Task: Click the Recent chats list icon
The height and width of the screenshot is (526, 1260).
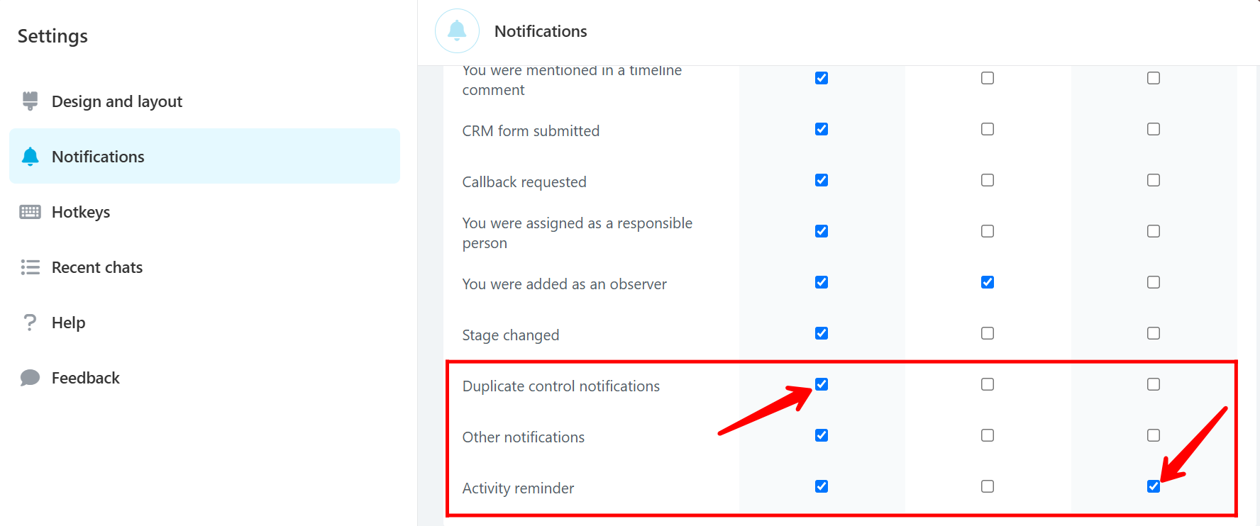Action: pos(30,267)
